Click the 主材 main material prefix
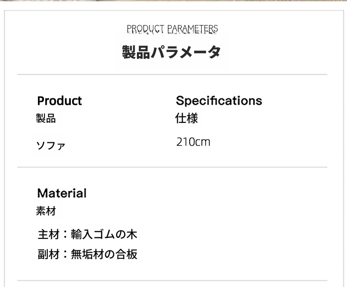This screenshot has height=287, width=347. pyautogui.click(x=49, y=235)
